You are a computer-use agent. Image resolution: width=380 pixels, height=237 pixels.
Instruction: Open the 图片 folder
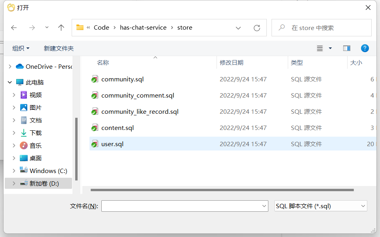[31, 107]
